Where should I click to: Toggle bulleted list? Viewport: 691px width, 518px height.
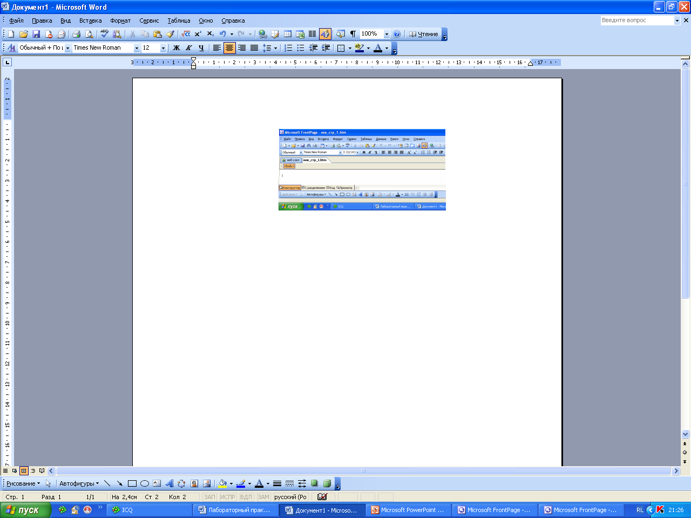[x=301, y=48]
